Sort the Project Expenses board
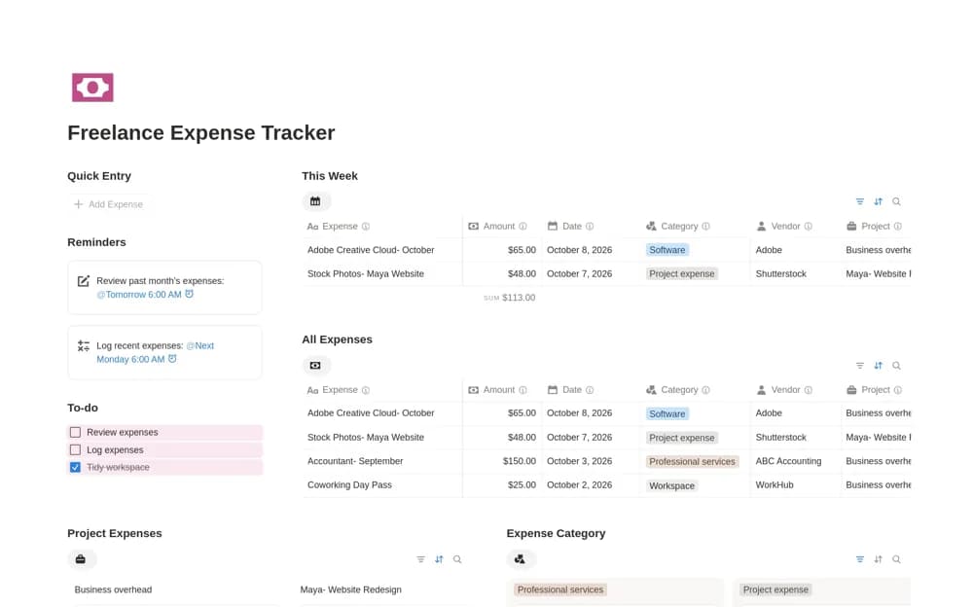 tap(440, 559)
